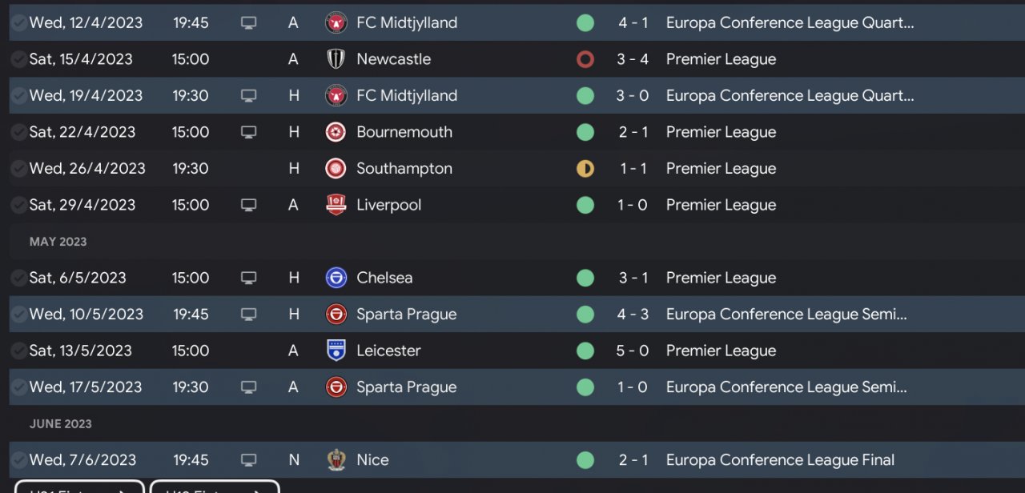This screenshot has width=1025, height=493.
Task: Click the red loss indicator for Newcastle match
Action: (x=585, y=59)
